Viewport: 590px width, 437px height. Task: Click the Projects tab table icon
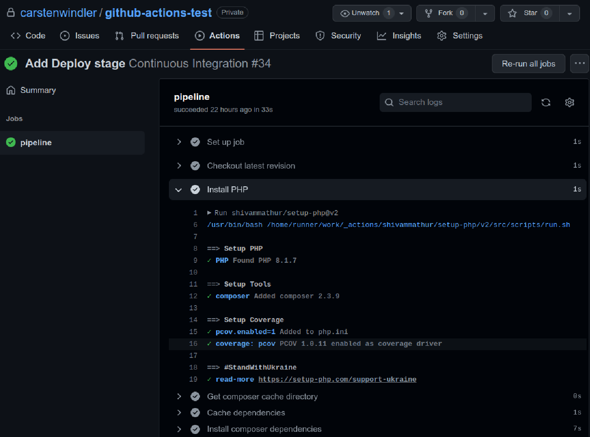click(259, 36)
